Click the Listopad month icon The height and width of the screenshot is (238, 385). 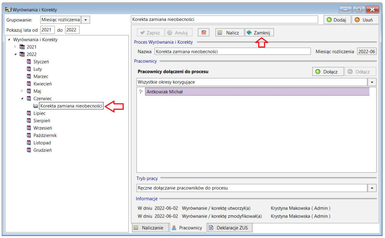(x=29, y=142)
